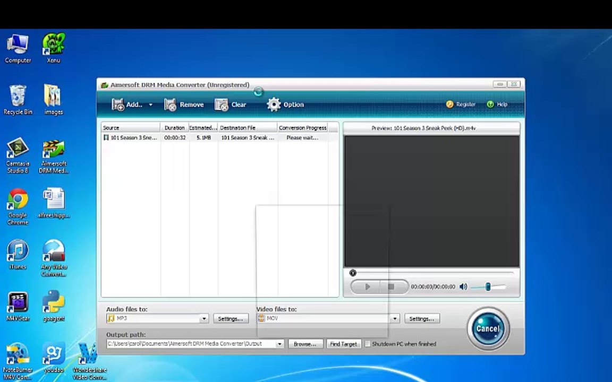Click the 5.1MB estimated size cell
Viewport: 612px width, 382px height.
click(203, 137)
